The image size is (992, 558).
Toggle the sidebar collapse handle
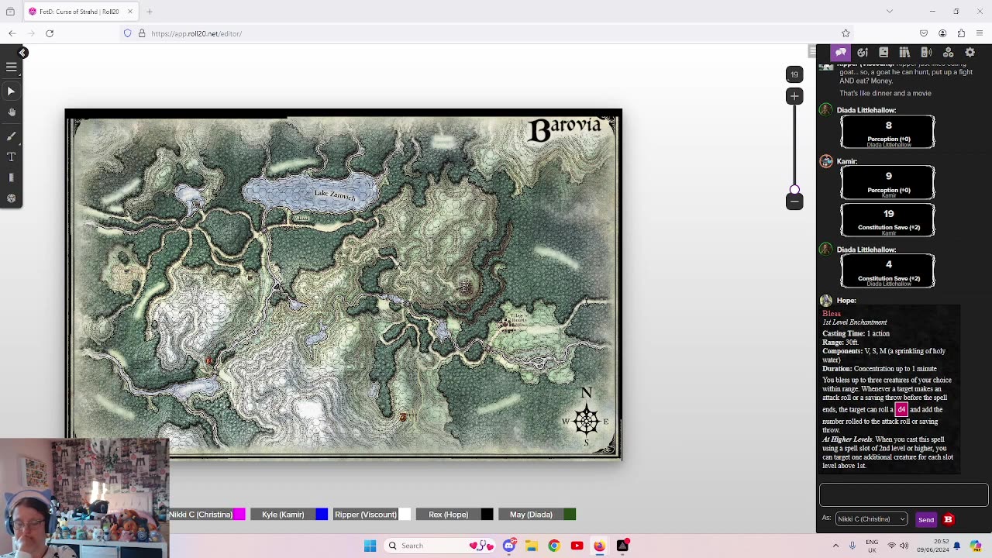811,52
